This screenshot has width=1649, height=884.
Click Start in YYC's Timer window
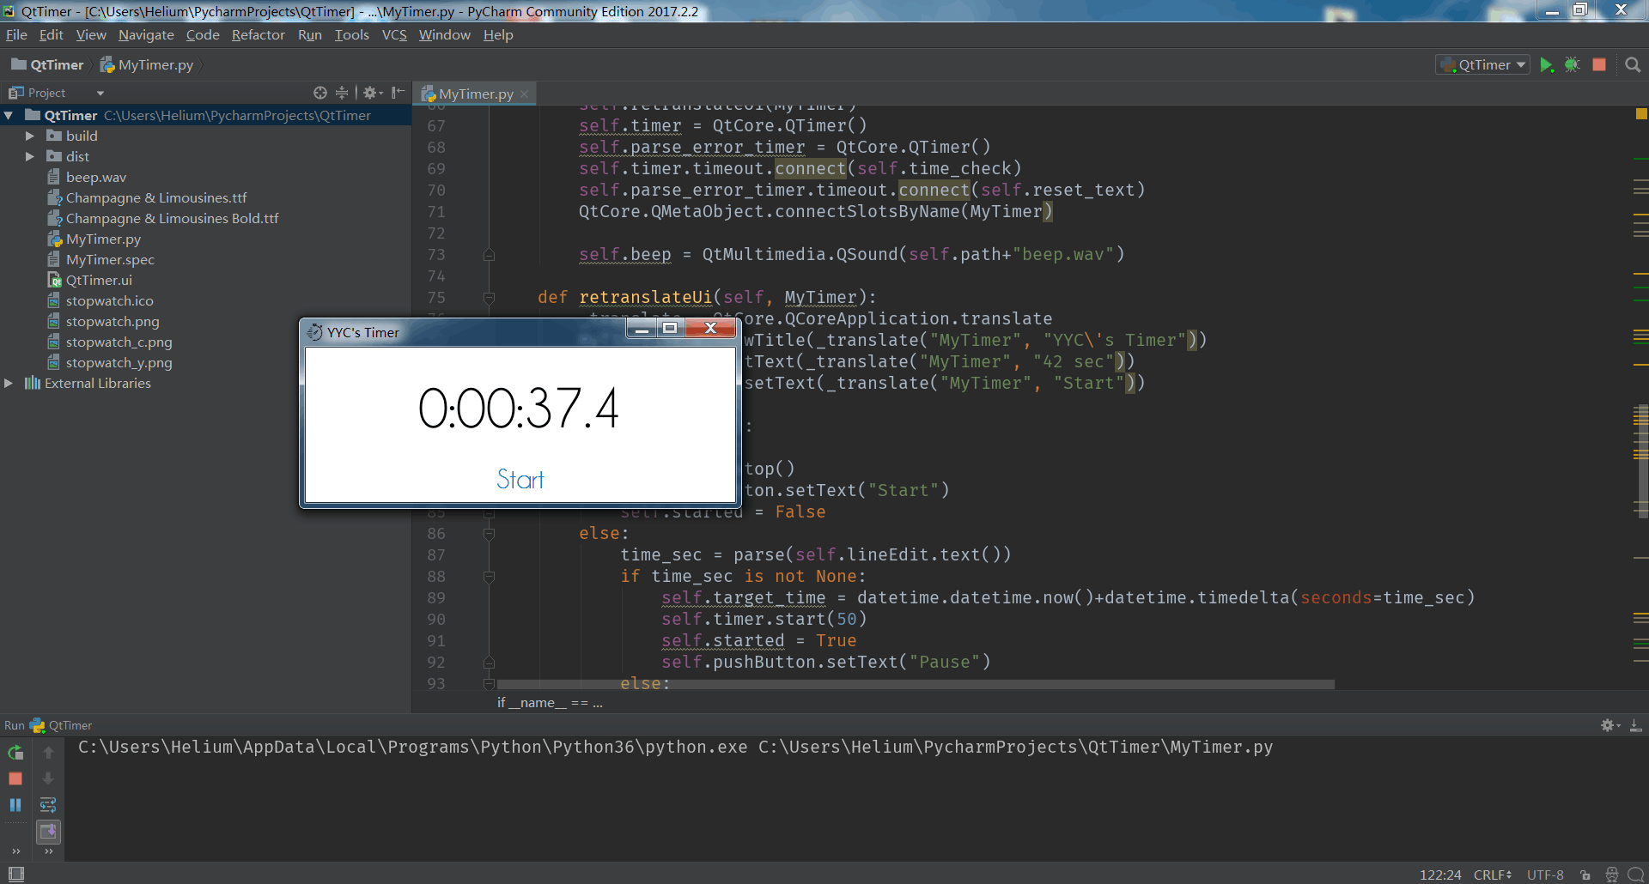pyautogui.click(x=520, y=480)
